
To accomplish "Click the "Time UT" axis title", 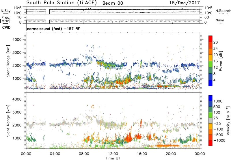I will tap(113, 158).
